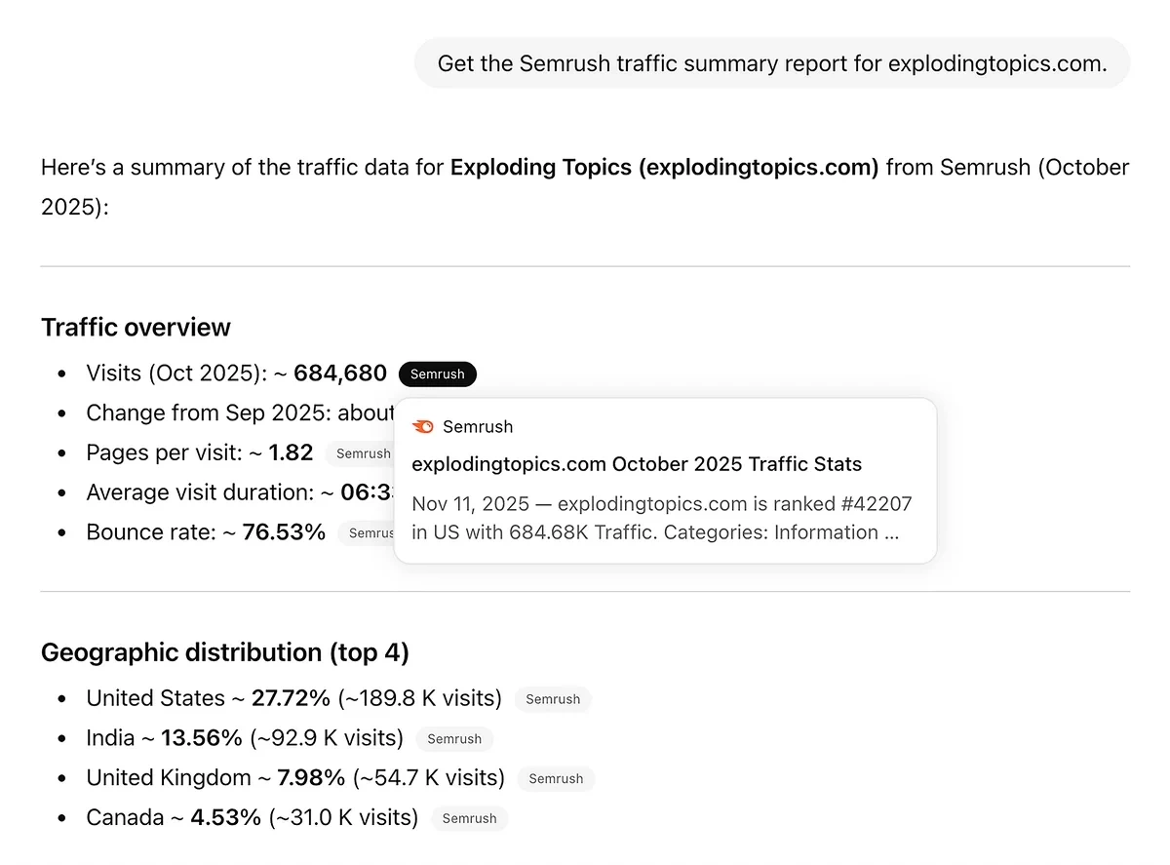Click the Semrush label in the preview card

478,426
